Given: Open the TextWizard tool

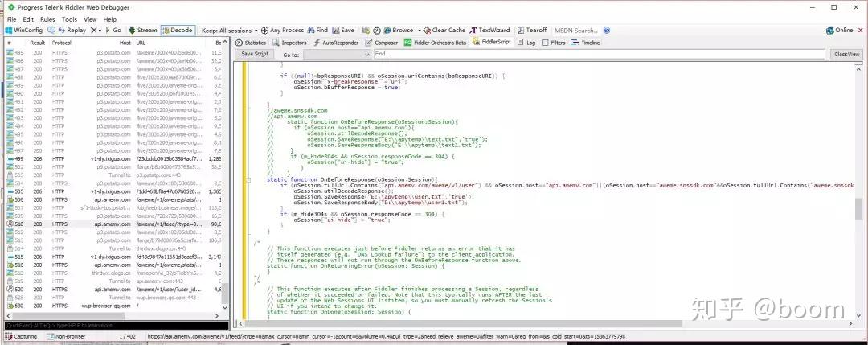Looking at the screenshot, I should point(490,30).
